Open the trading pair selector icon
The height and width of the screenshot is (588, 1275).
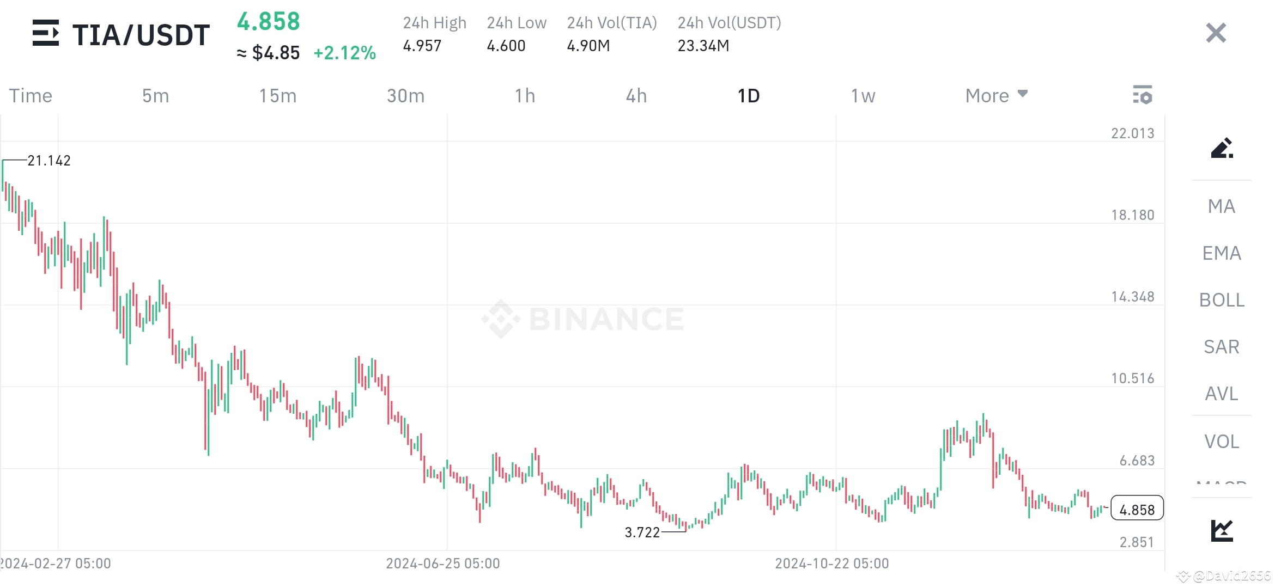[46, 34]
